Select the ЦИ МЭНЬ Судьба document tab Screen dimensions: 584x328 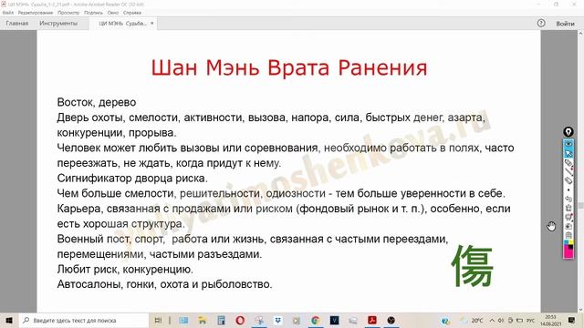(122, 23)
